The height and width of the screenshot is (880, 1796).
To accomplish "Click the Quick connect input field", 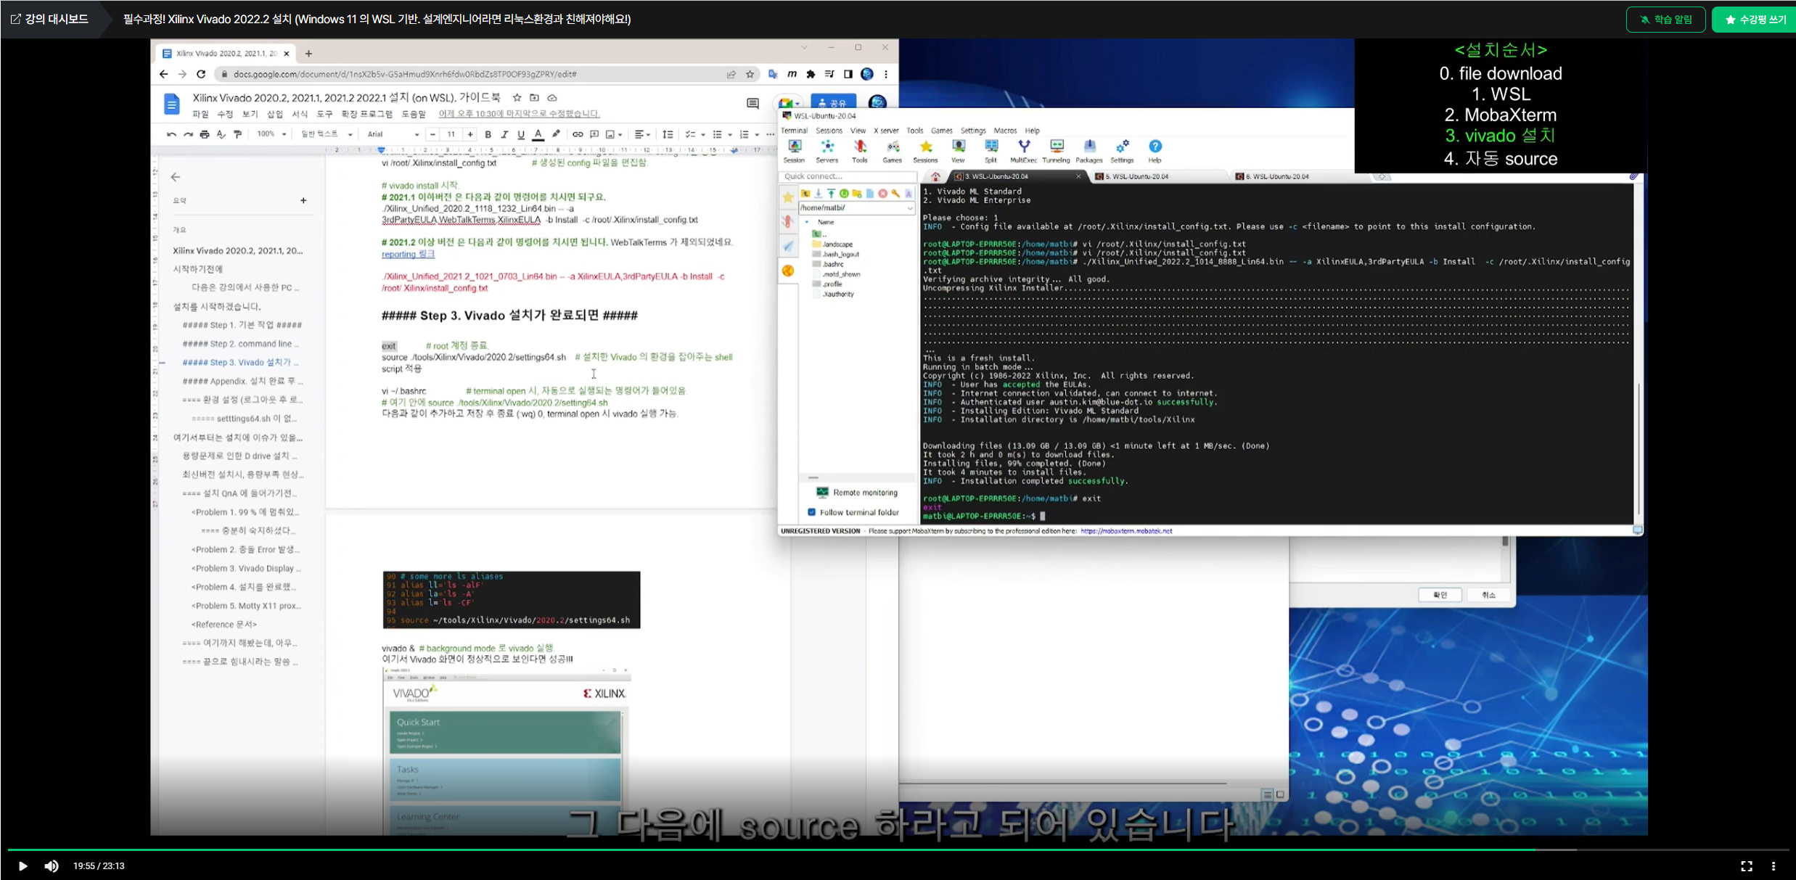I will [x=848, y=176].
